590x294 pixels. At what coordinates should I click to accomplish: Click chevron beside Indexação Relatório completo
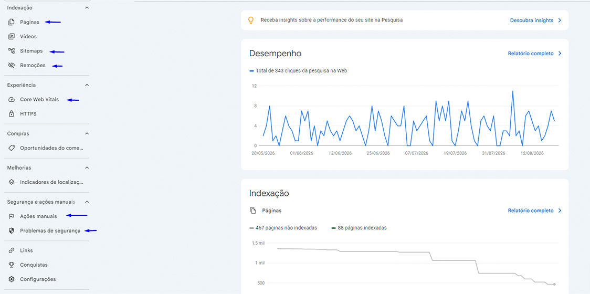click(560, 211)
